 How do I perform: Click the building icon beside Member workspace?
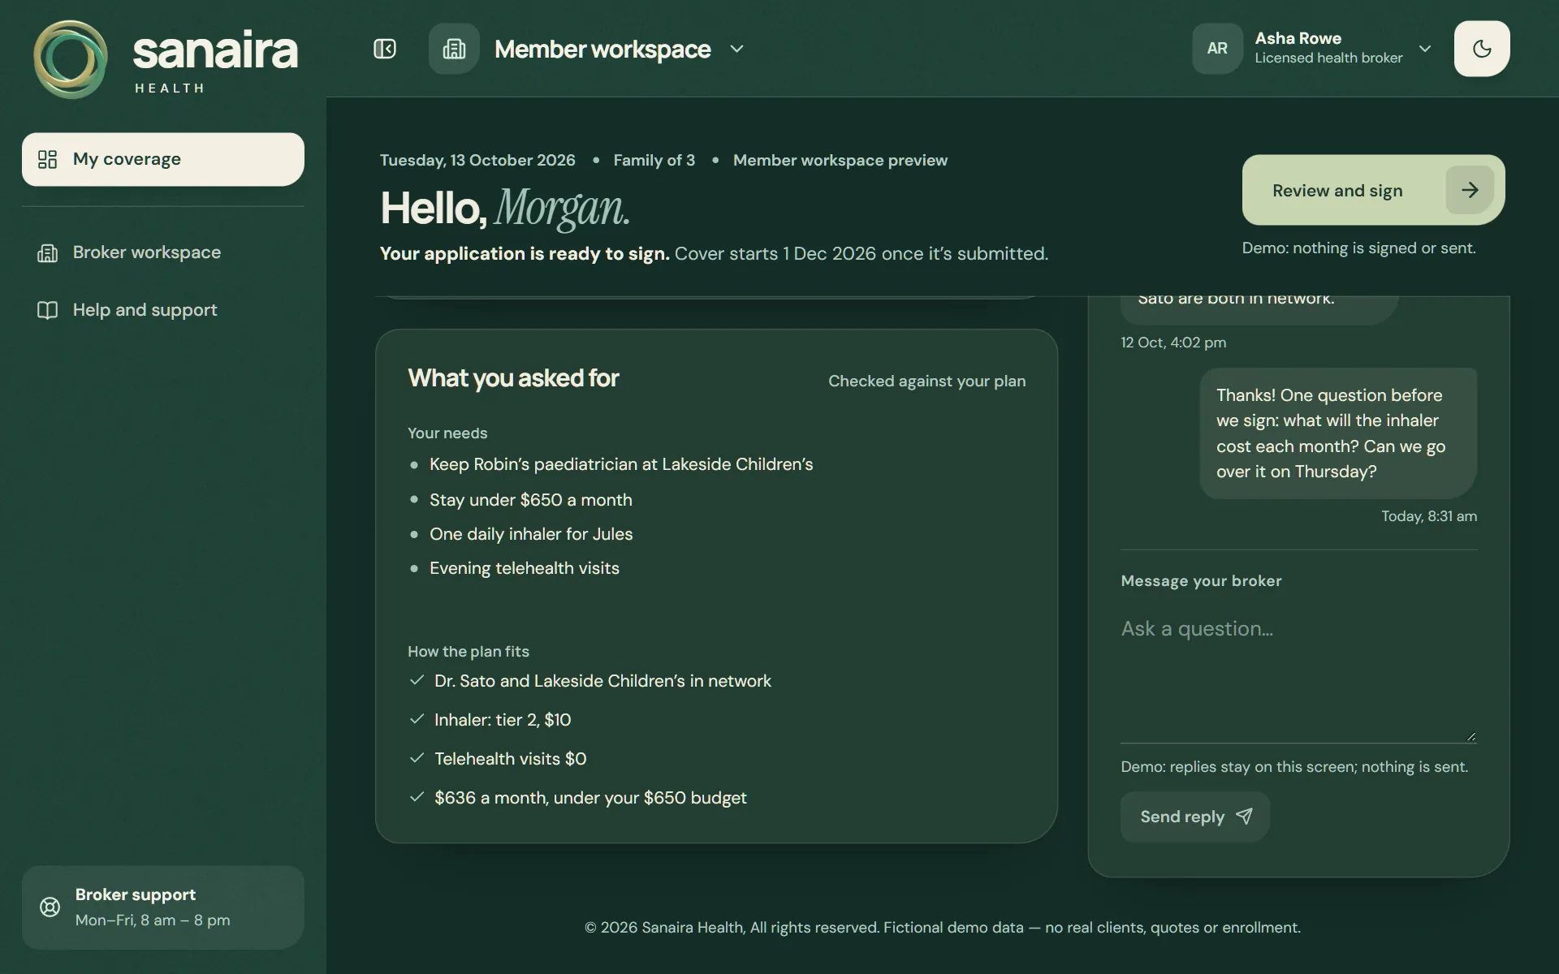pyautogui.click(x=454, y=49)
